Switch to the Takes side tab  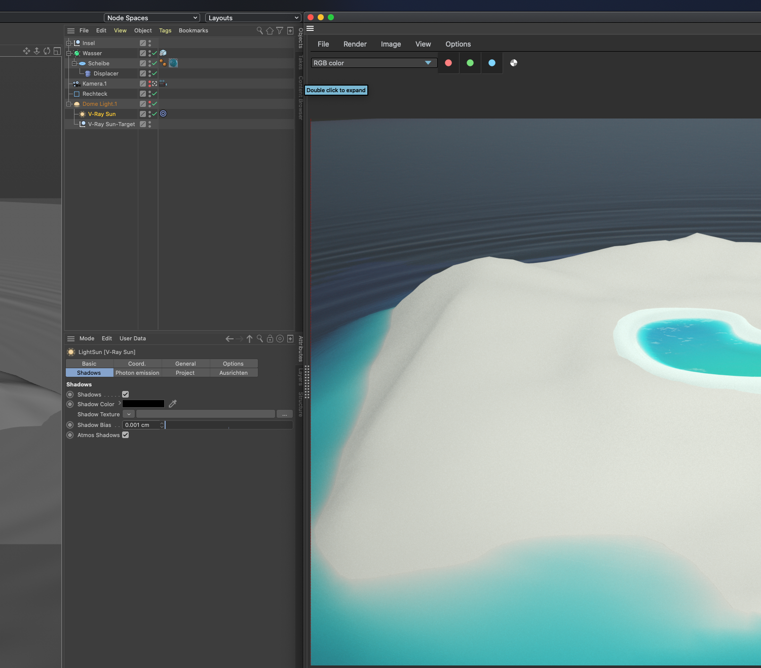(x=300, y=62)
